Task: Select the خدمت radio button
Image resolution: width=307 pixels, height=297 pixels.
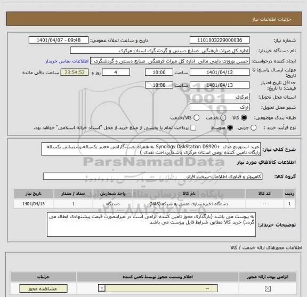Action: pos(223,118)
